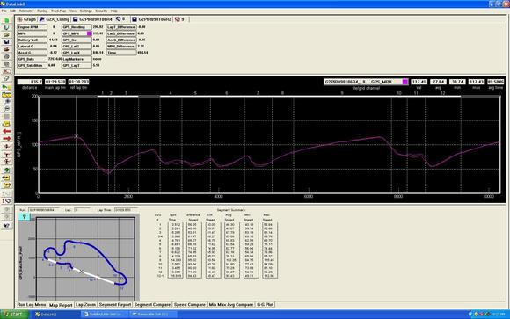Viewport: 510px width, 319px height.
Task: Click the DataLinkII title bar application icon
Action: pyautogui.click(x=3, y=4)
